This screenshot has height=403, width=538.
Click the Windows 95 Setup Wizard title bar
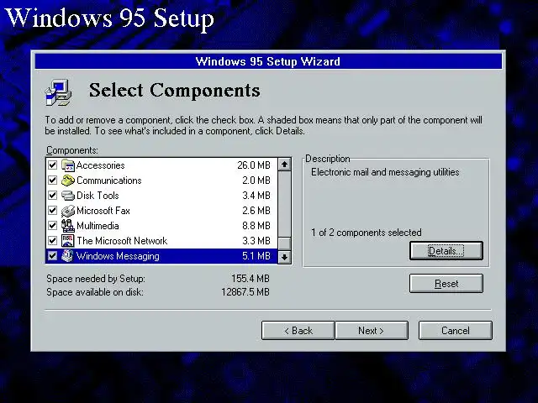click(x=268, y=61)
